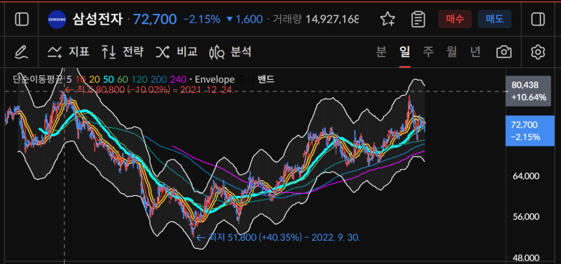This screenshot has width=561, height=264.
Task: Toggle the 200-day moving average line
Action: coord(158,79)
